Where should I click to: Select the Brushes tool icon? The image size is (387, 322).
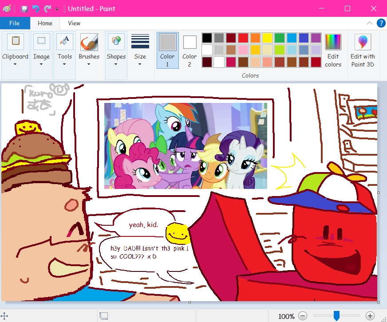click(89, 42)
